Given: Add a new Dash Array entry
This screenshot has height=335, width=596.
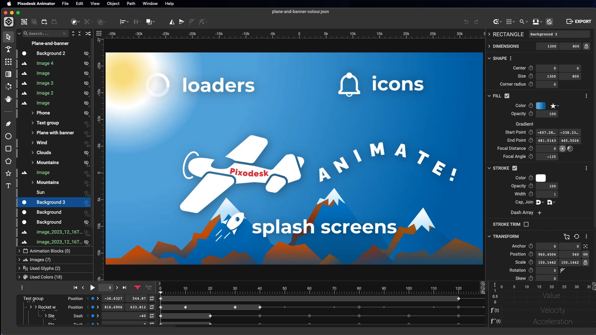Looking at the screenshot, I should click(540, 213).
